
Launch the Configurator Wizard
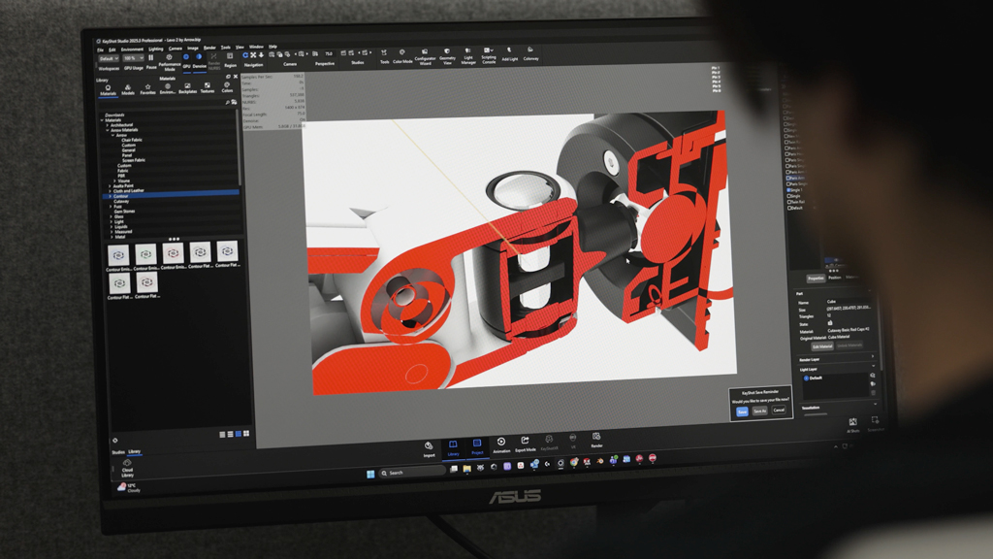pyautogui.click(x=425, y=57)
